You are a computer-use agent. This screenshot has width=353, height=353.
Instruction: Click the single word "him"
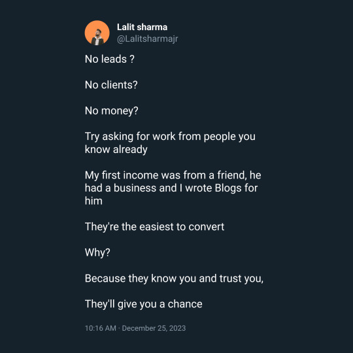coord(93,201)
